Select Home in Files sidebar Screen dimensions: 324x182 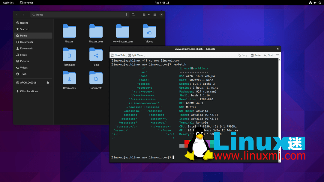33,35
